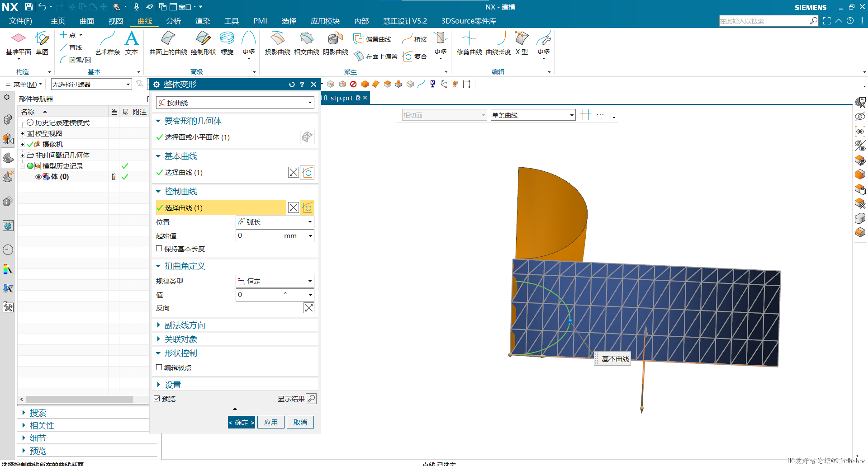The image size is (868, 466).
Task: Switch to the 曲面 ribbon tab
Action: [87, 21]
